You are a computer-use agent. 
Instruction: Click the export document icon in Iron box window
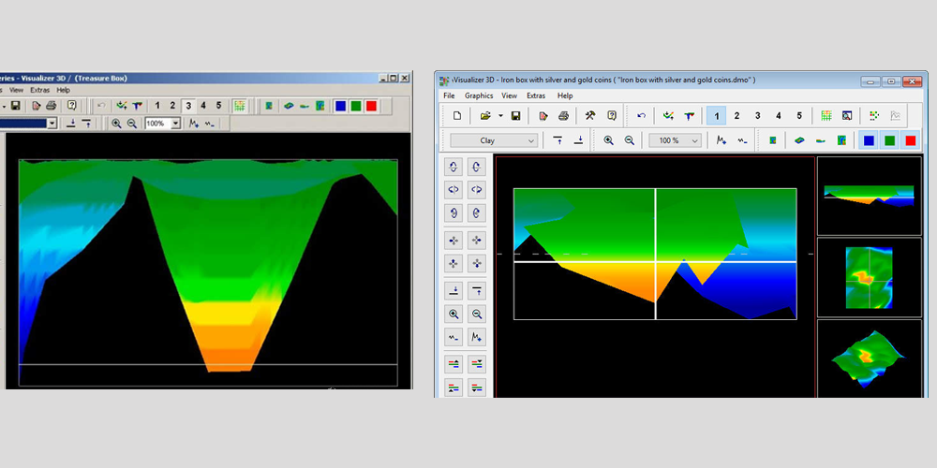coord(543,116)
